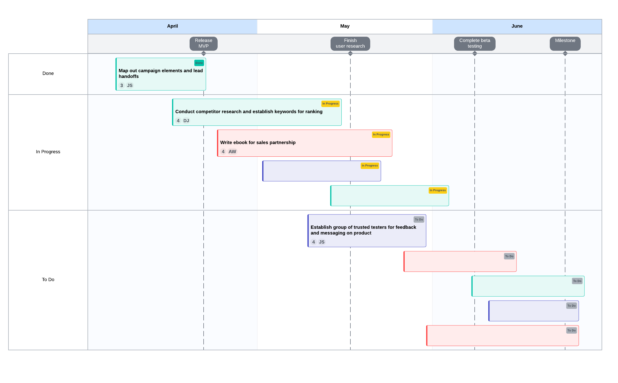Click the generic Milestone diamond marker
This screenshot has width=618, height=383.
[565, 54]
